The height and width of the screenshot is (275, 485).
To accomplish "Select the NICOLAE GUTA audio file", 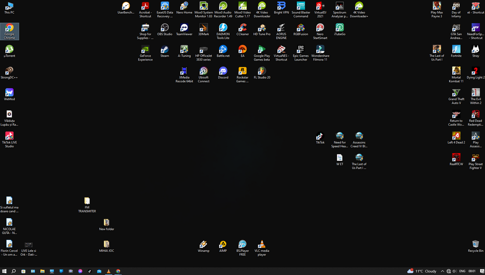I will click(9, 226).
